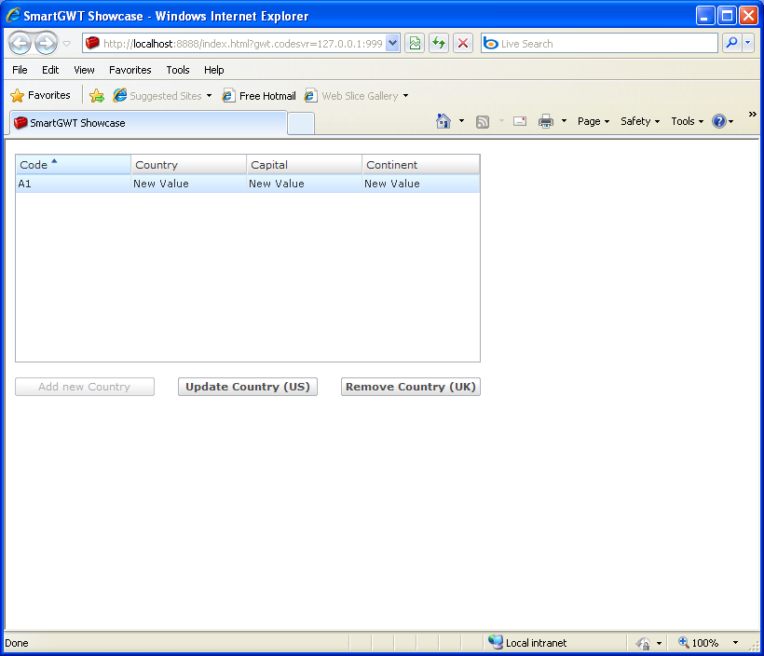Viewport: 764px width, 656px height.
Task: Click the browser Forward arrow button
Action: 47,44
